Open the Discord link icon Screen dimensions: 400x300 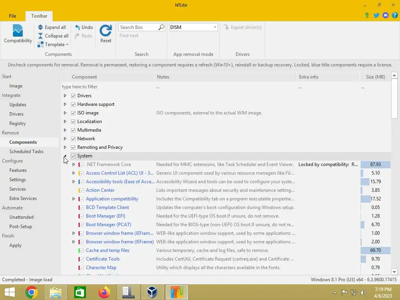pyautogui.click(x=386, y=15)
